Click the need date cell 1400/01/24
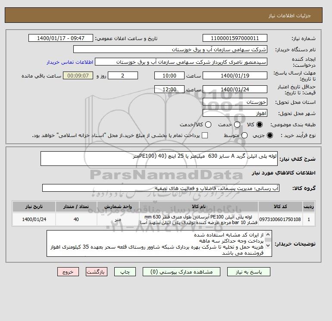Viewport: 332px width, 321px height. [x=34, y=219]
